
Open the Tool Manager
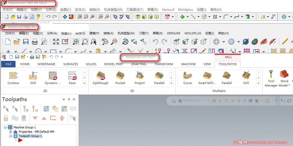[x=271, y=78]
